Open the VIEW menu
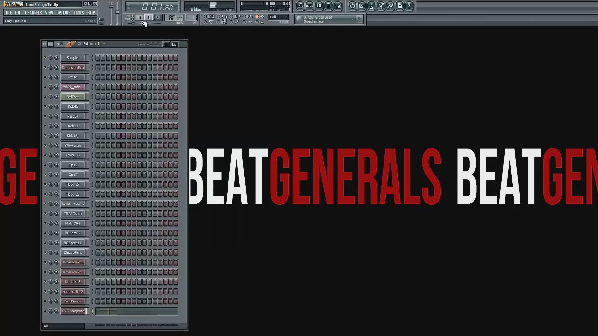 49,13
